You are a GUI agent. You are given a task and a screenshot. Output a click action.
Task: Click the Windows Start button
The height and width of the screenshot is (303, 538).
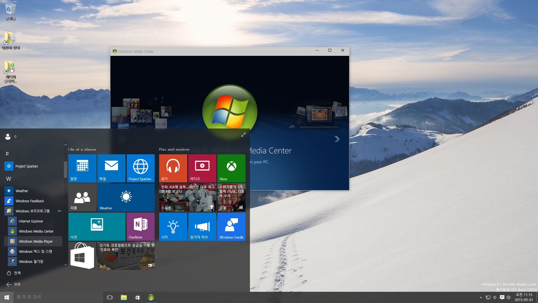pos(7,297)
